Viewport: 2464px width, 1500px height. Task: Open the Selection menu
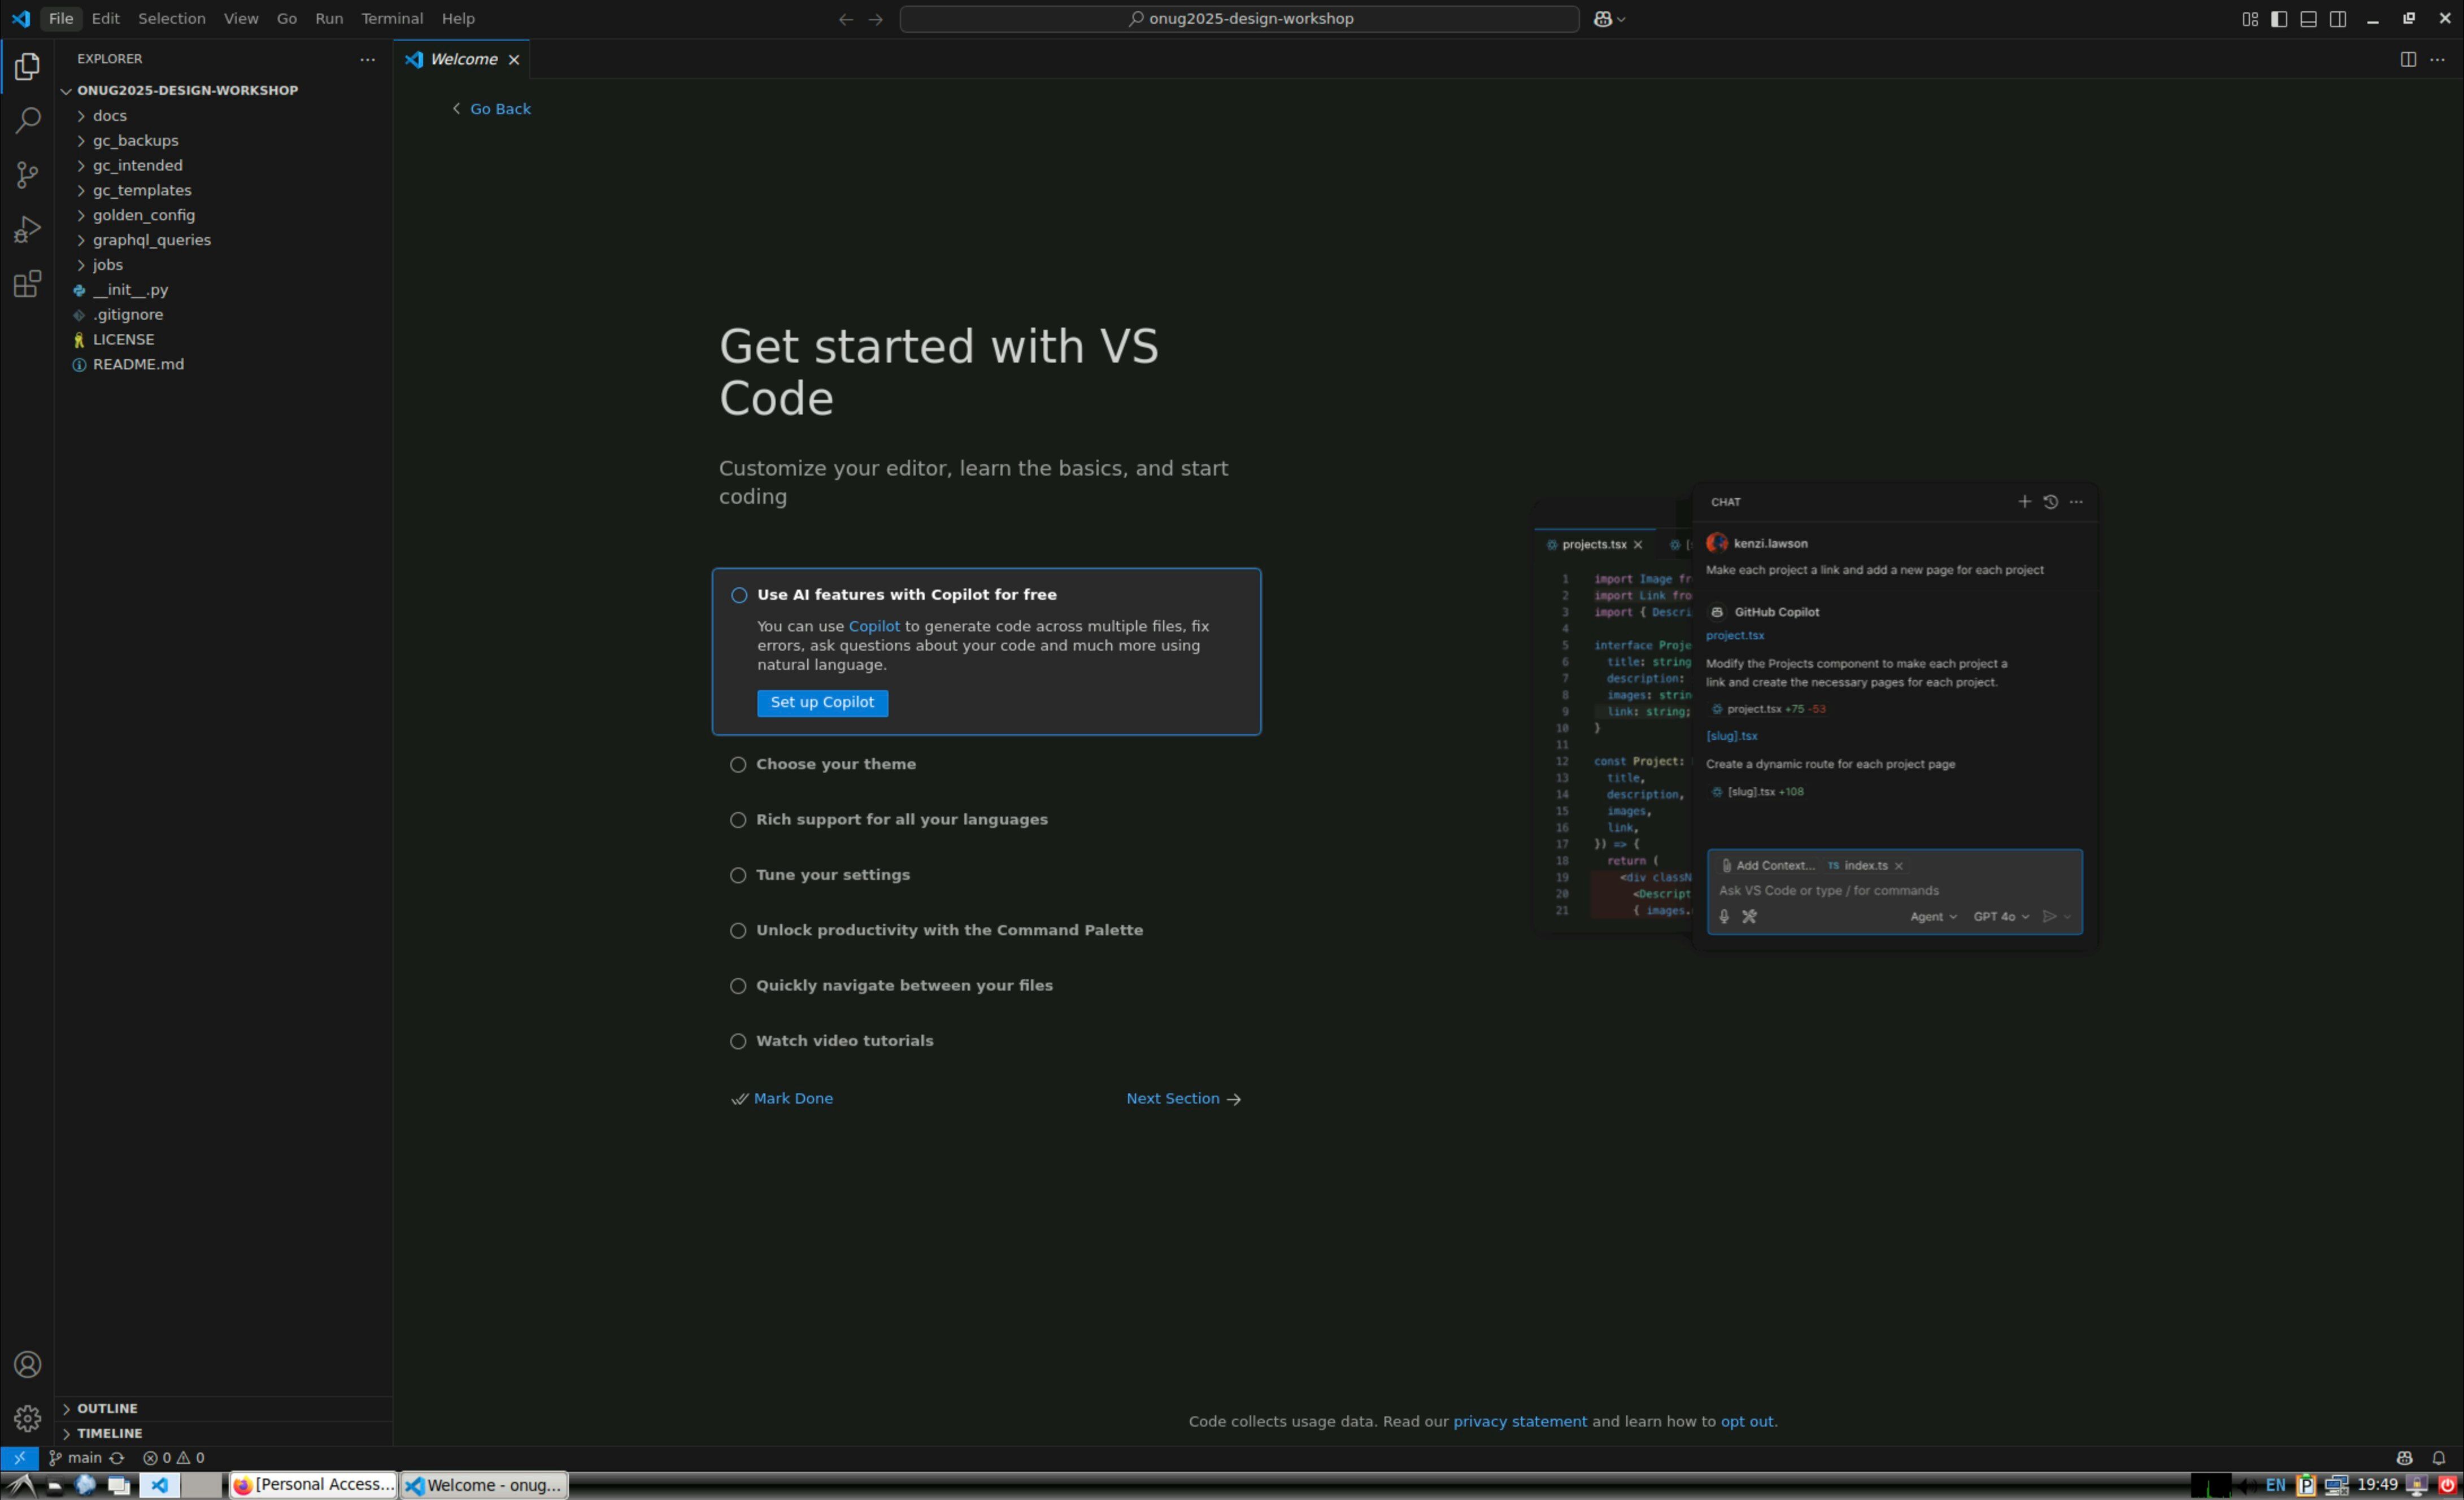coord(171,19)
